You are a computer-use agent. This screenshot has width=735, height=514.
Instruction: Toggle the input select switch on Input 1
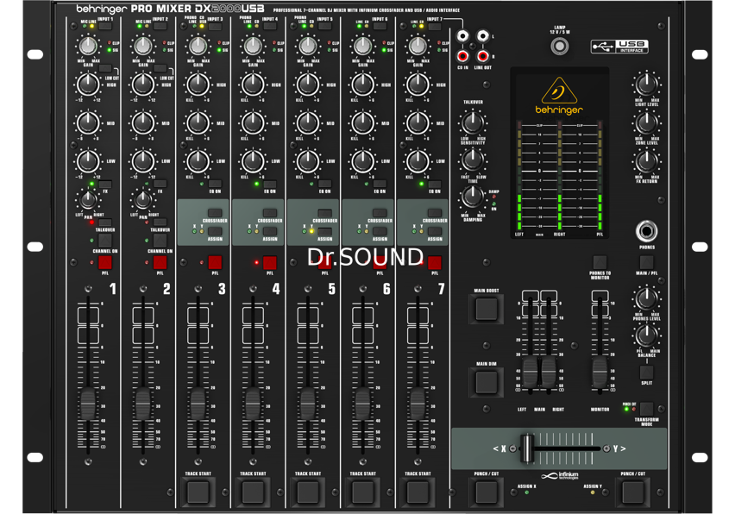coord(105,26)
